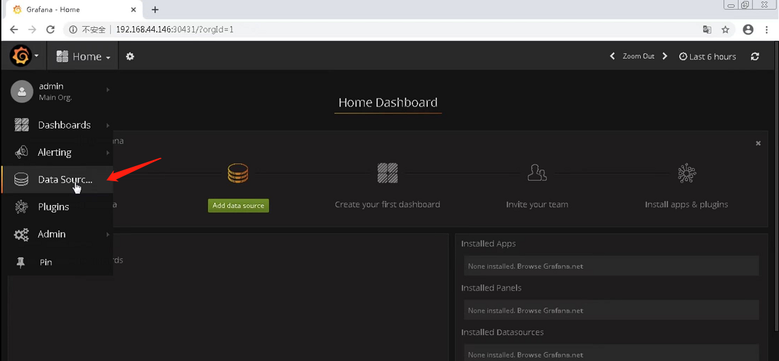The image size is (779, 361).
Task: Click Browse Grafana.net under Installed Panels
Action: 550,310
